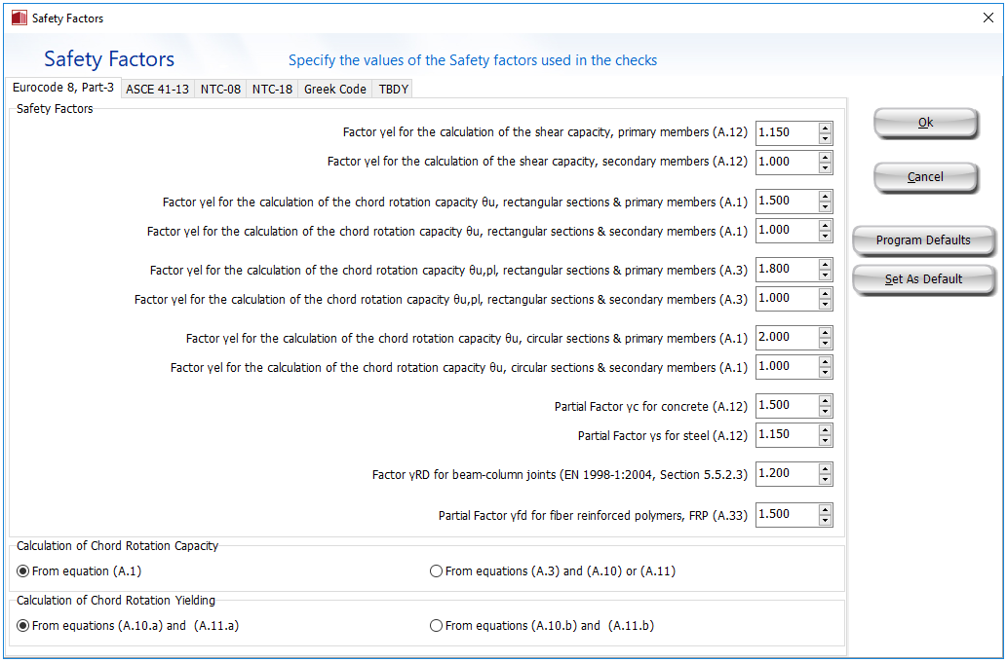This screenshot has height=662, width=1007.
Task: Choose equations (A.3) and (A.10) or (A.11)
Action: [436, 571]
